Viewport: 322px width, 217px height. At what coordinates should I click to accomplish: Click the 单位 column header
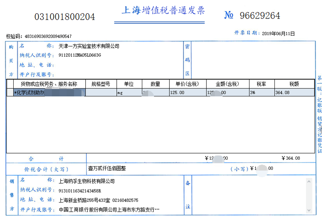[129, 84]
